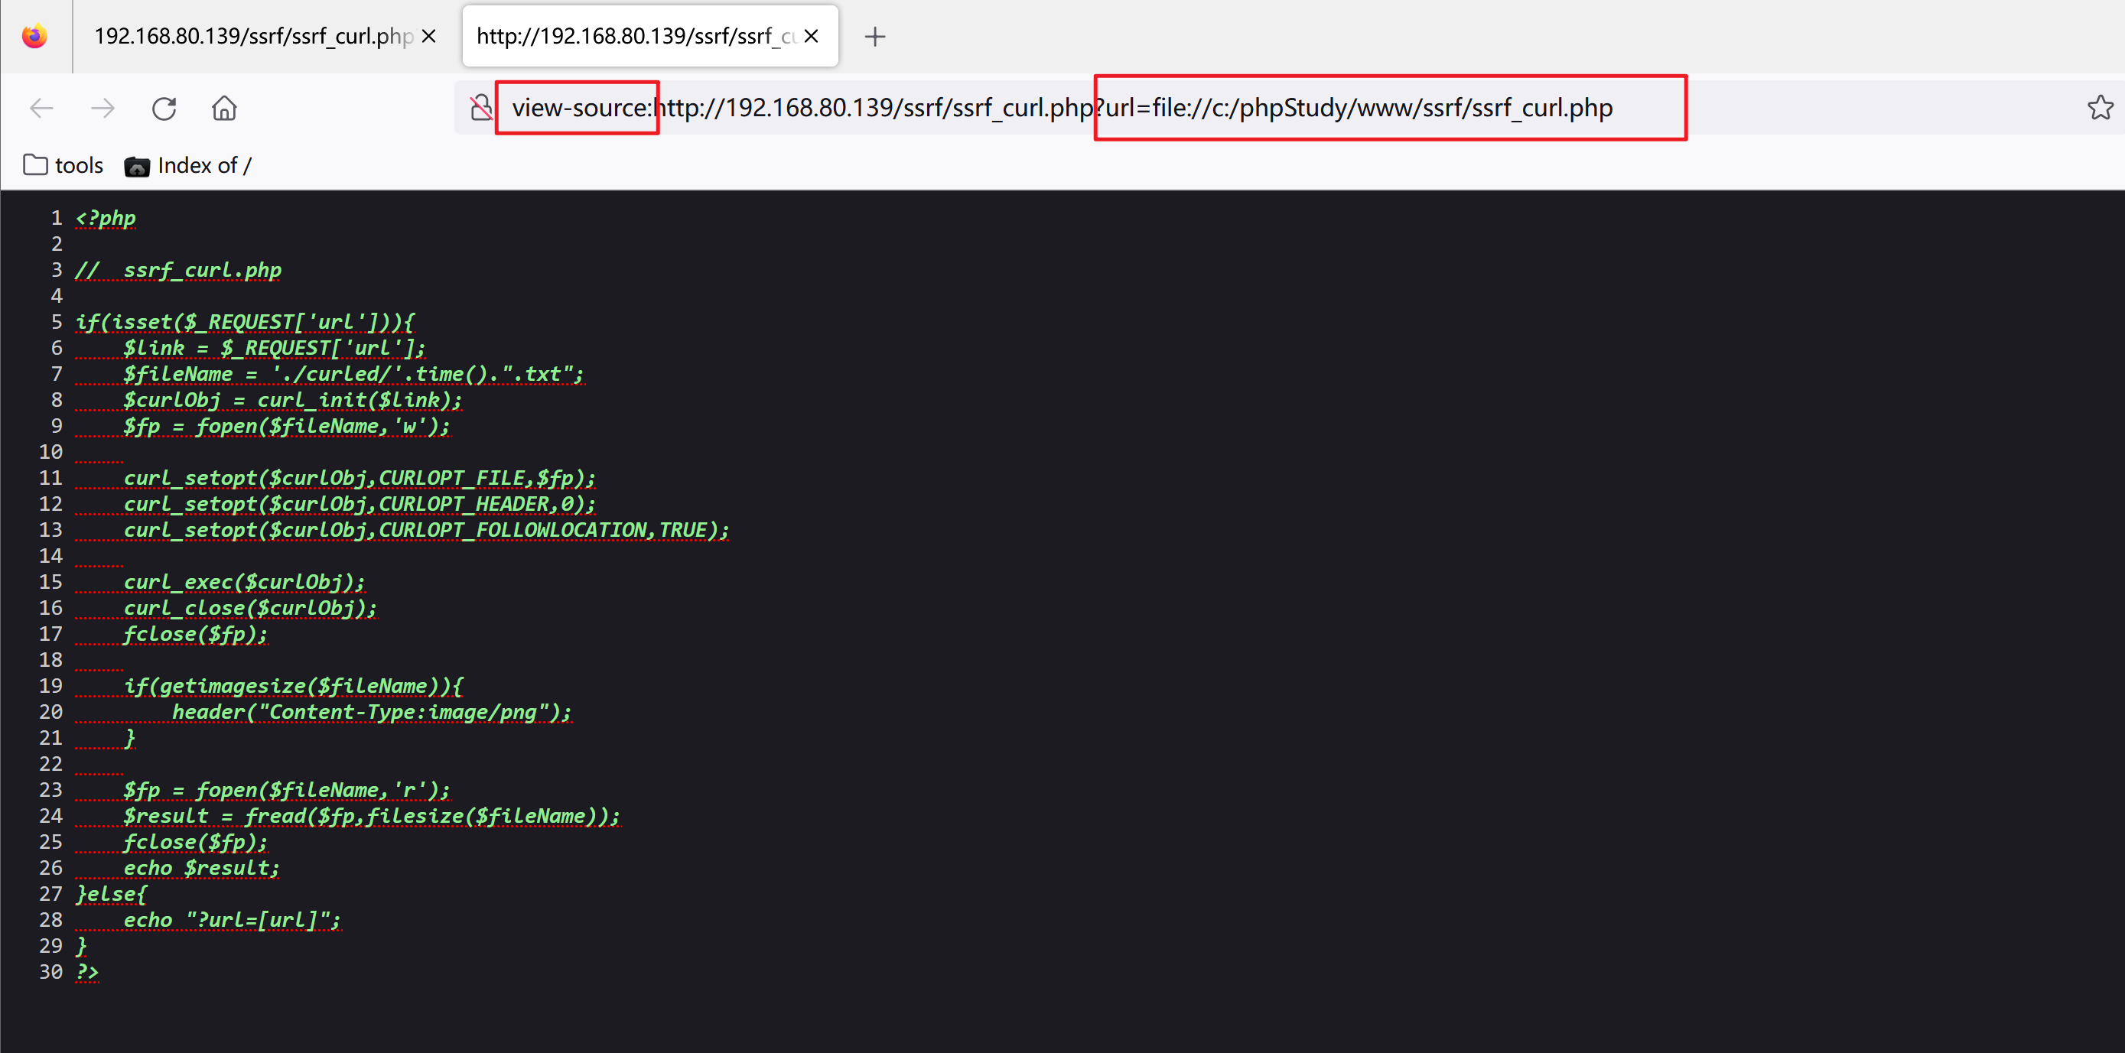Close the active view-source tab
Viewport: 2125px width, 1053px height.
(812, 36)
